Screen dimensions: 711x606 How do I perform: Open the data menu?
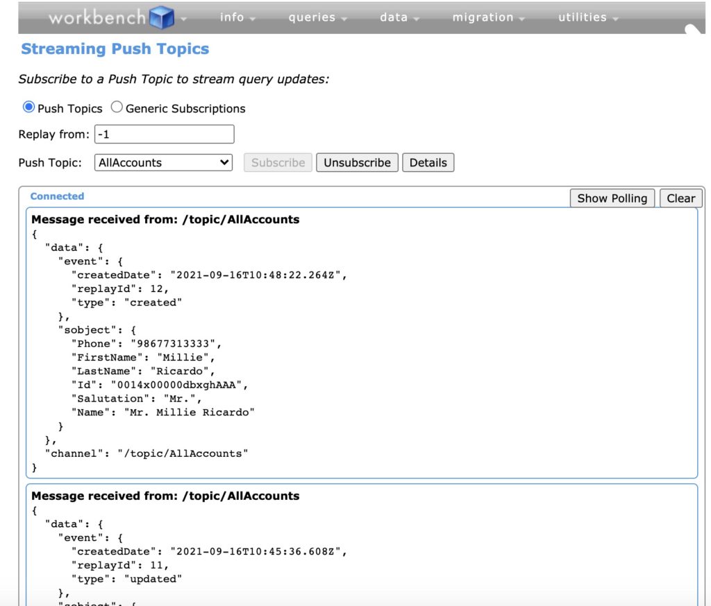[394, 17]
